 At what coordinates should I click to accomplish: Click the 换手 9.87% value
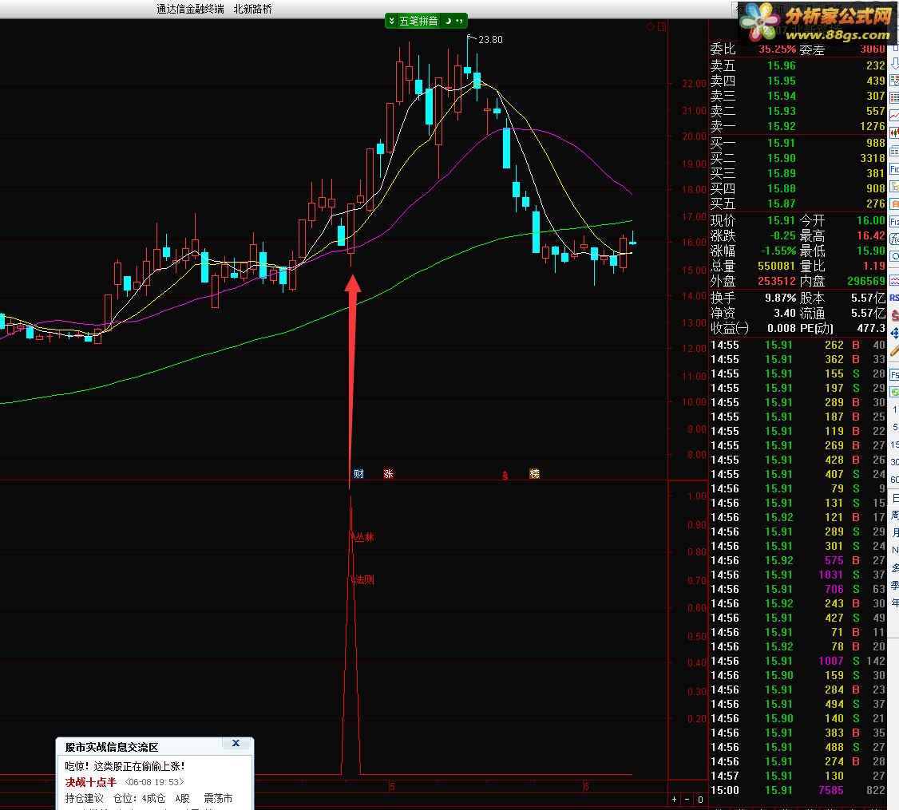[x=780, y=298]
